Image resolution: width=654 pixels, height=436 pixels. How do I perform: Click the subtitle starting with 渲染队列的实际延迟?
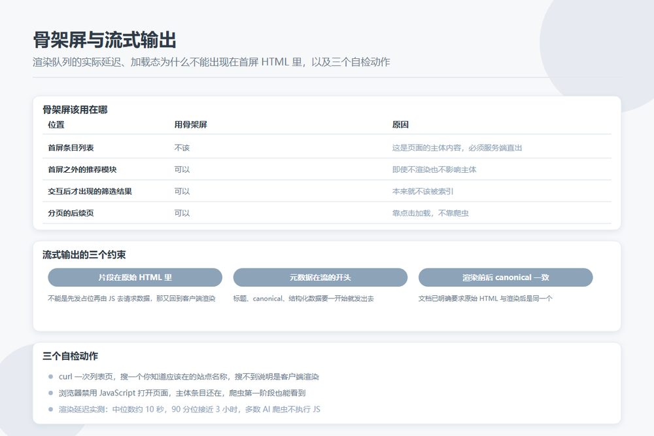[x=211, y=62]
